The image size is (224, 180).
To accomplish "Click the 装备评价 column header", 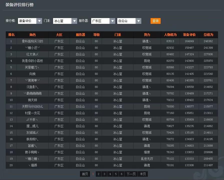I will pos(189,35).
